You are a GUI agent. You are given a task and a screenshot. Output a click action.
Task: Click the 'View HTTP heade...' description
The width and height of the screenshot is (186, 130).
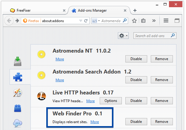(68, 101)
